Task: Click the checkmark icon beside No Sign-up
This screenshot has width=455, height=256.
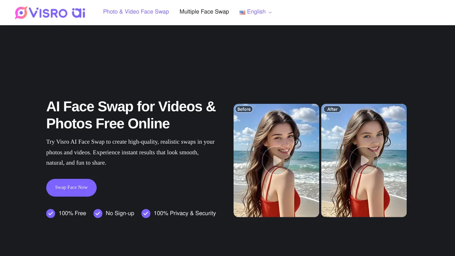Action: 98,213
